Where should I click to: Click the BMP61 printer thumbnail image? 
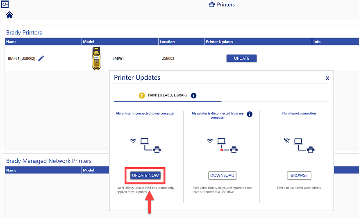[96, 58]
